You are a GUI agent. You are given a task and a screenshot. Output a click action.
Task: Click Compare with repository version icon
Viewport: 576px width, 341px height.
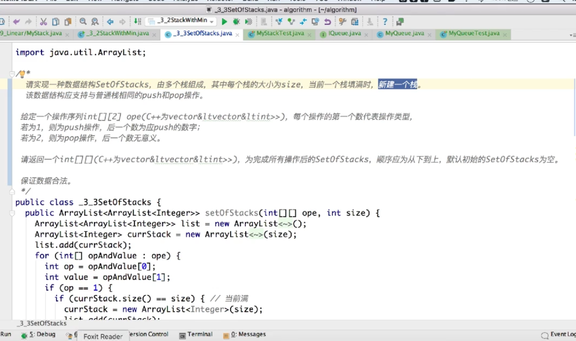(303, 22)
